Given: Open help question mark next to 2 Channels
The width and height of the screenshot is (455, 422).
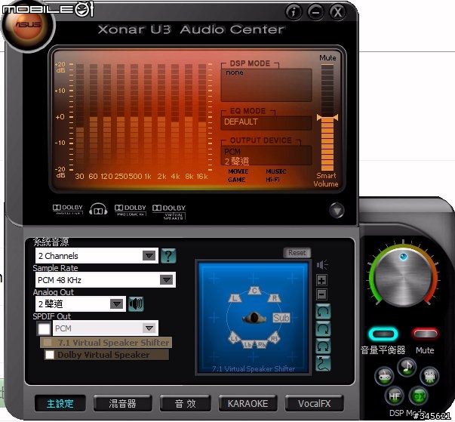Looking at the screenshot, I should pyautogui.click(x=168, y=256).
